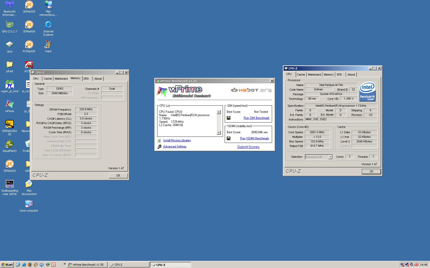Click the Start button
Screen dimensions: 430x268
[x=7, y=265]
